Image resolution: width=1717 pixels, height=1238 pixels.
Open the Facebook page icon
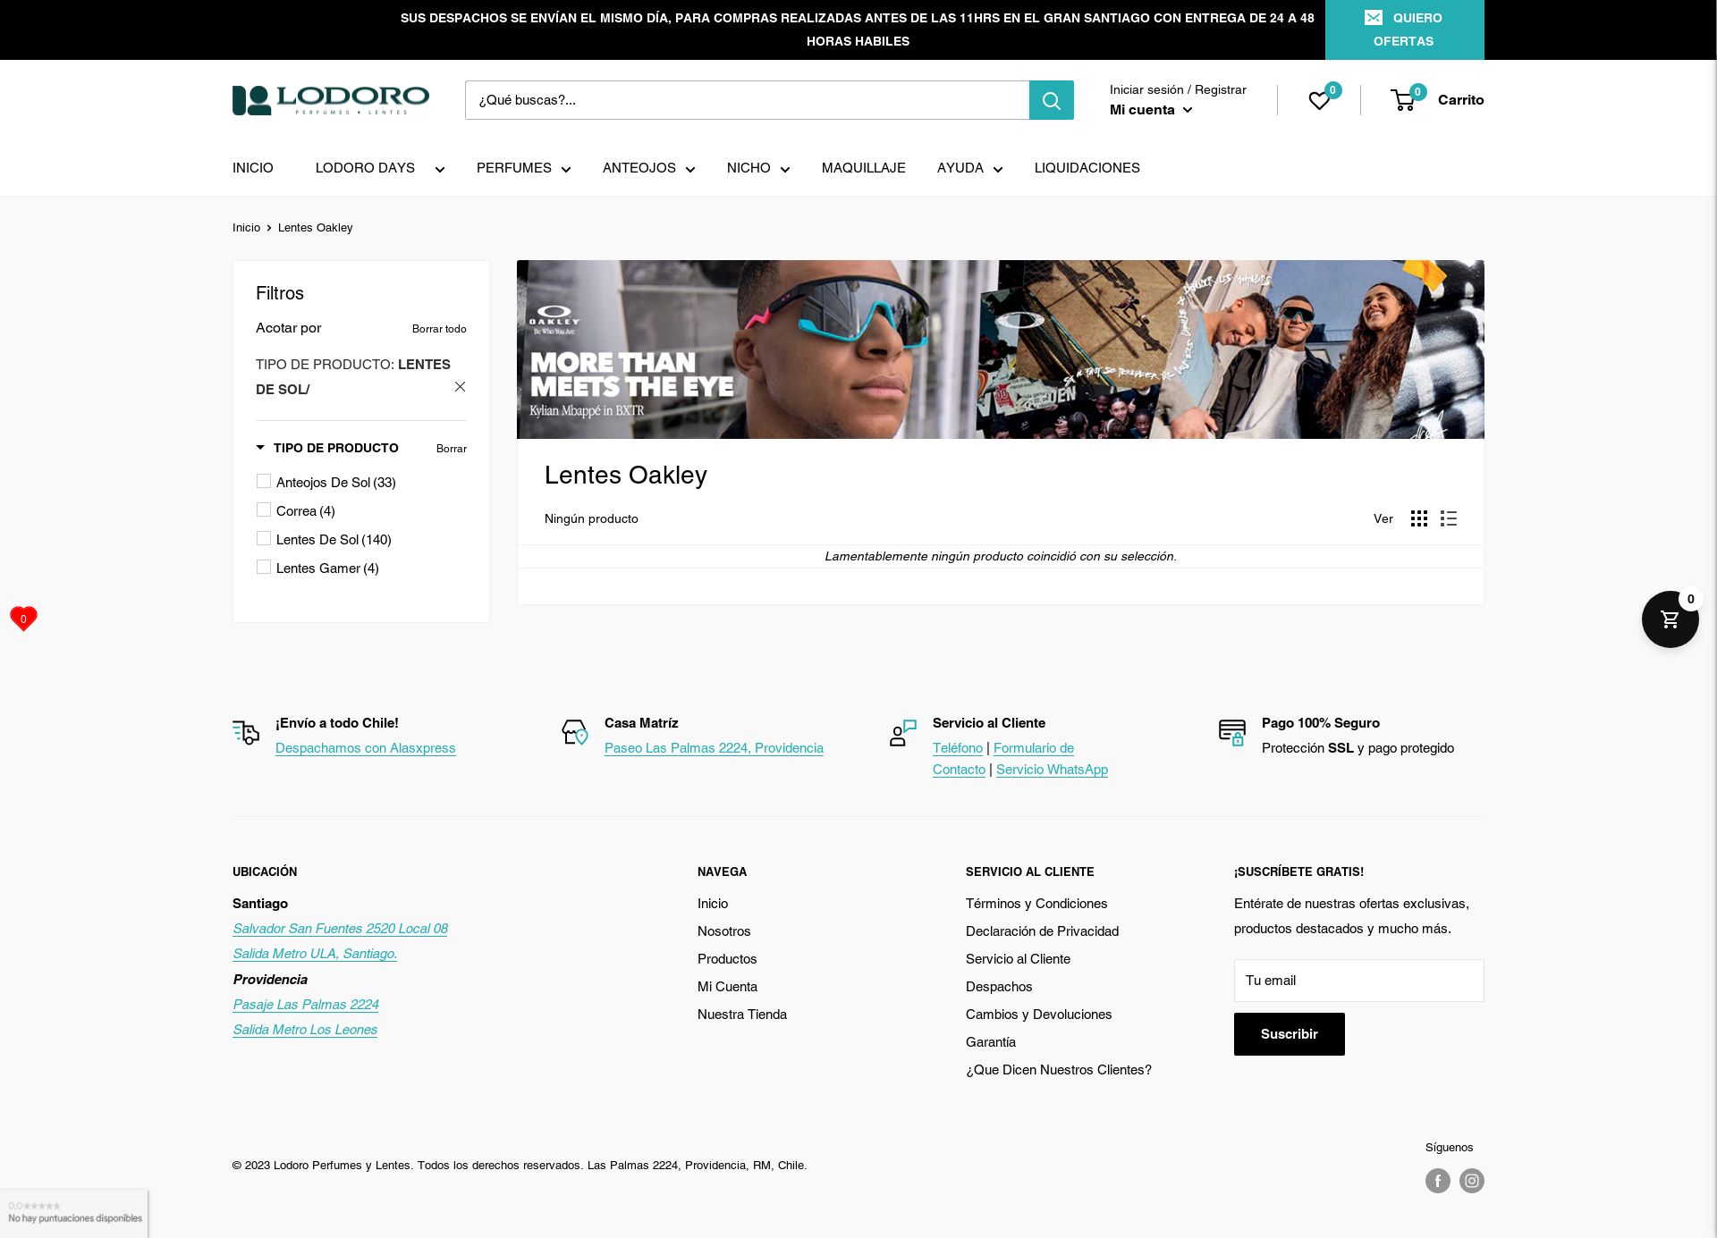click(x=1438, y=1181)
